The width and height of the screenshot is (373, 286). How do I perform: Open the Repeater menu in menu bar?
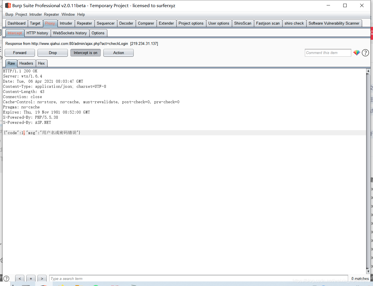coord(52,14)
